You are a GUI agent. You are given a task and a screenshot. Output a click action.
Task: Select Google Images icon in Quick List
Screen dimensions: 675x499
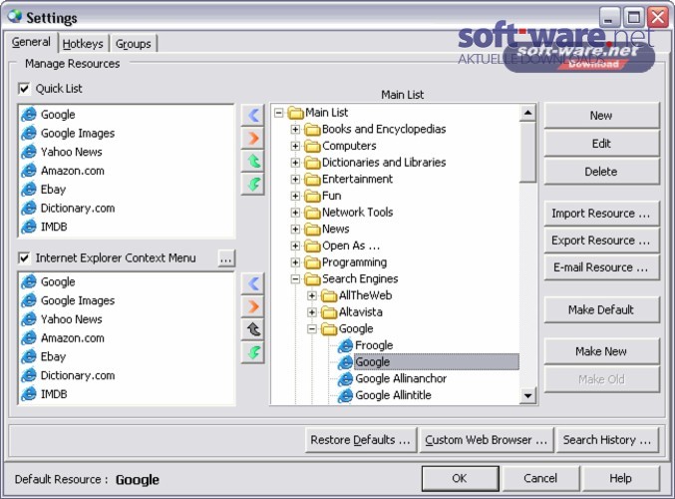pyautogui.click(x=29, y=133)
